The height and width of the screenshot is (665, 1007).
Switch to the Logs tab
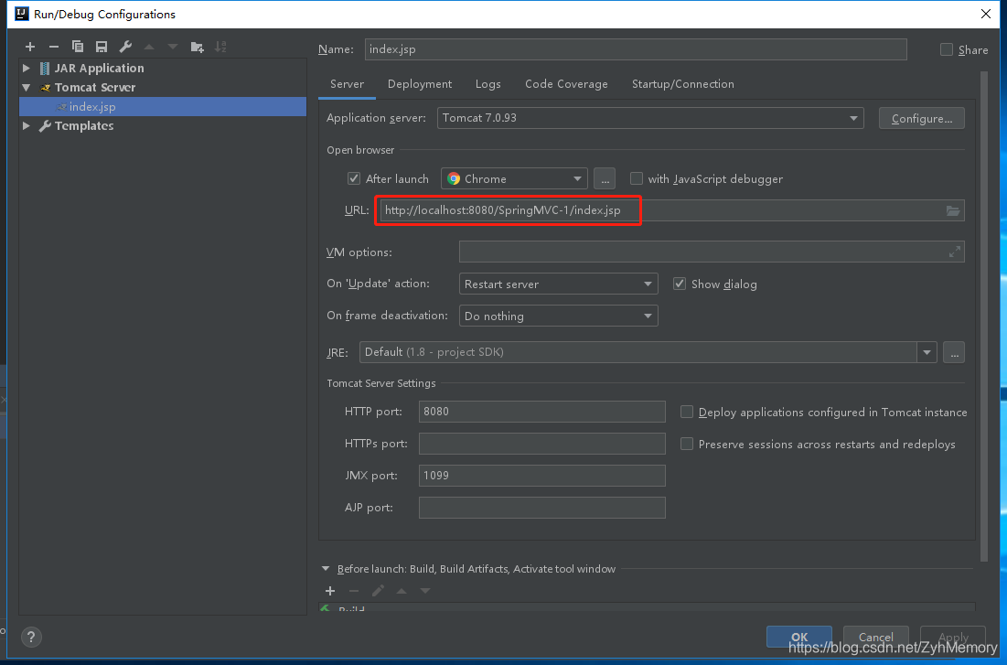click(x=488, y=84)
